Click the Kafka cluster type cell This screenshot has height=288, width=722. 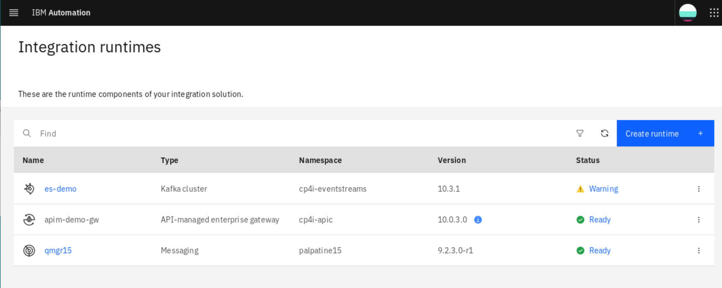(x=184, y=189)
